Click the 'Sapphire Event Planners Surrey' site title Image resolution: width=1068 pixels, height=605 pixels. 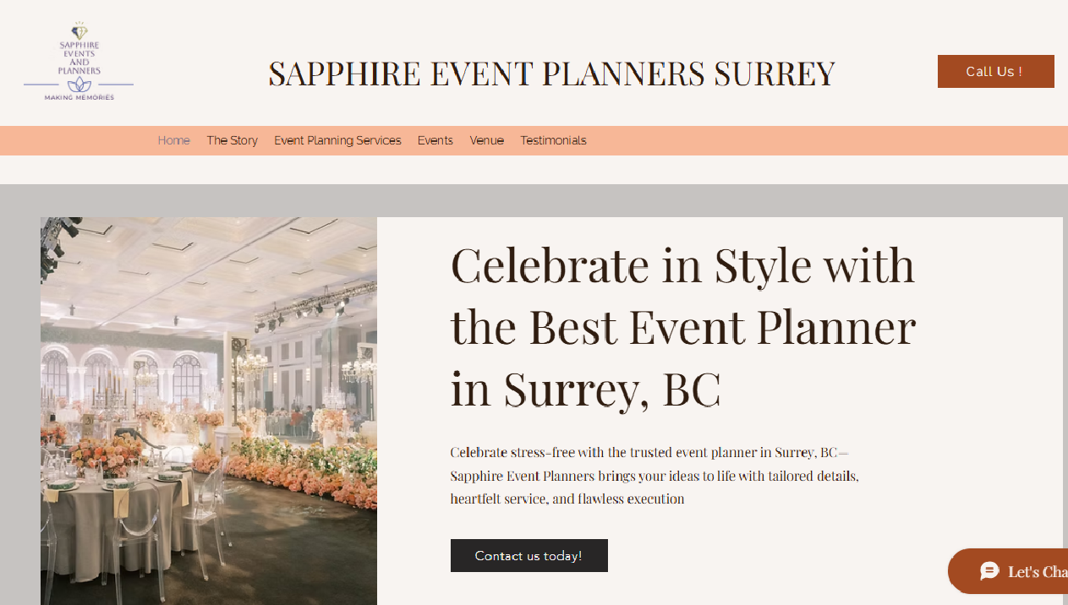pyautogui.click(x=551, y=74)
